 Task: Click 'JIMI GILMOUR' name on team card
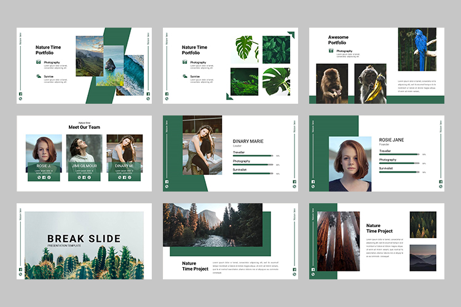tap(84, 166)
